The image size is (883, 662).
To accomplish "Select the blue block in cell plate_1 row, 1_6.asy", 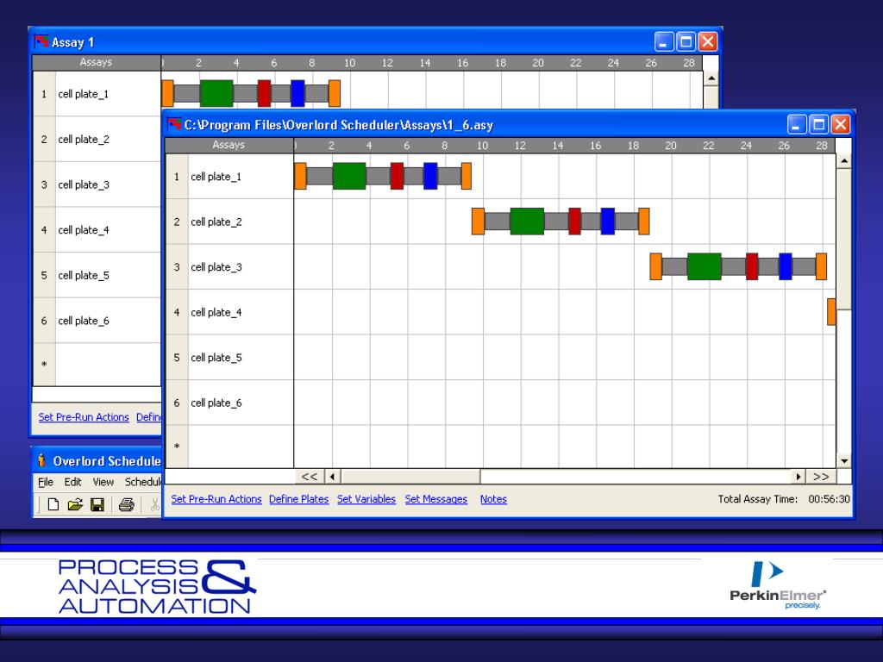I will click(x=430, y=176).
